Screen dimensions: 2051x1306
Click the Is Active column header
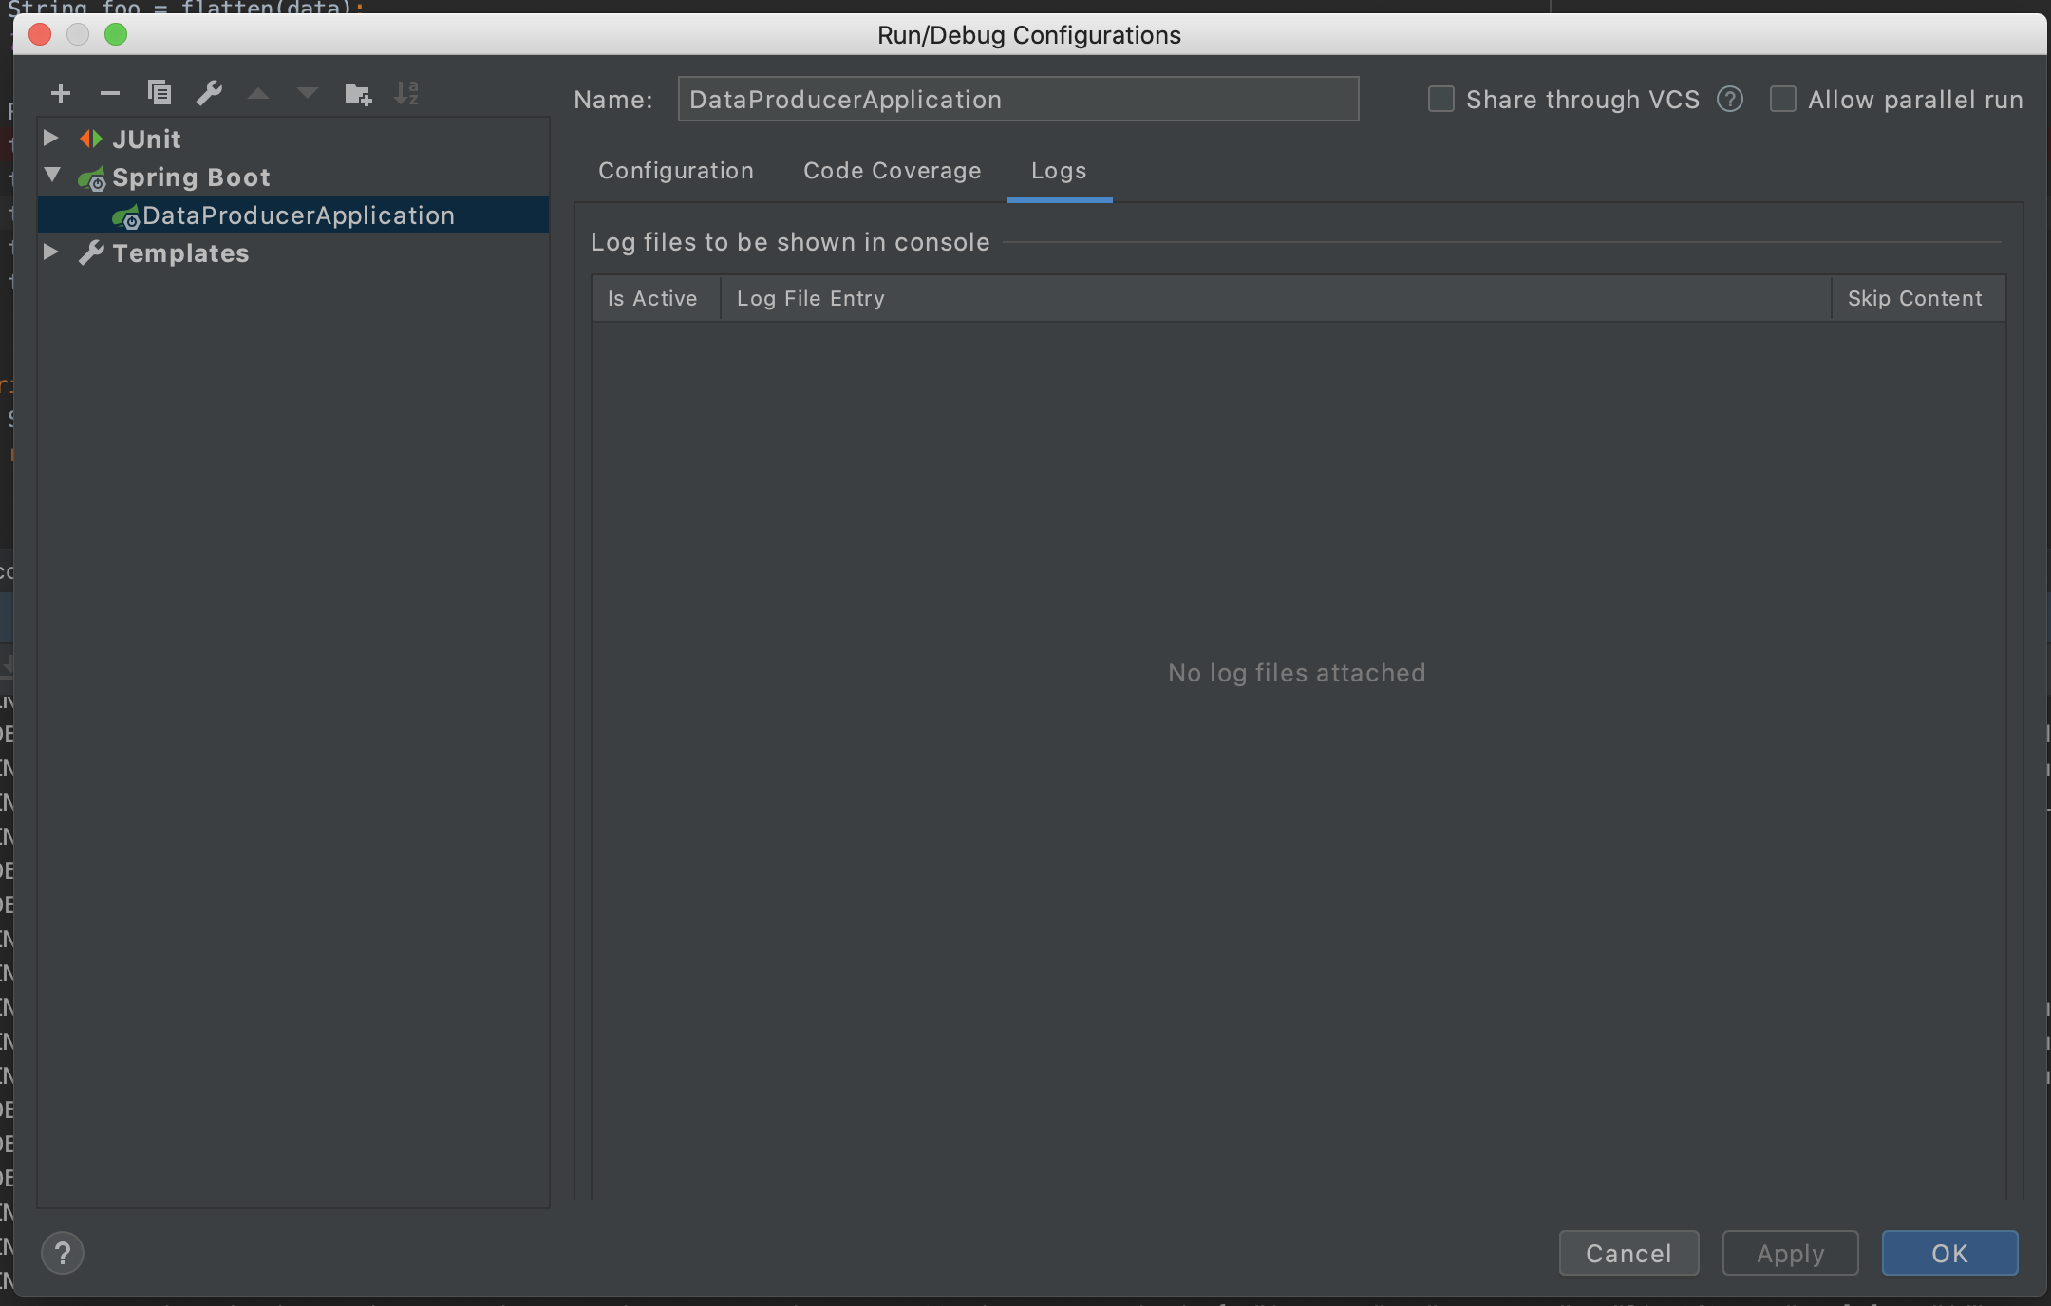pyautogui.click(x=655, y=298)
